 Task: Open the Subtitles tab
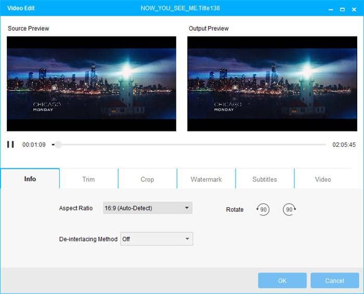coord(265,179)
